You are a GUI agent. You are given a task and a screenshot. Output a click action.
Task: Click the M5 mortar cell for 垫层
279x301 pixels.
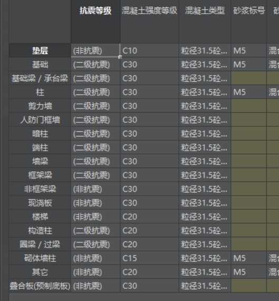pyautogui.click(x=249, y=51)
